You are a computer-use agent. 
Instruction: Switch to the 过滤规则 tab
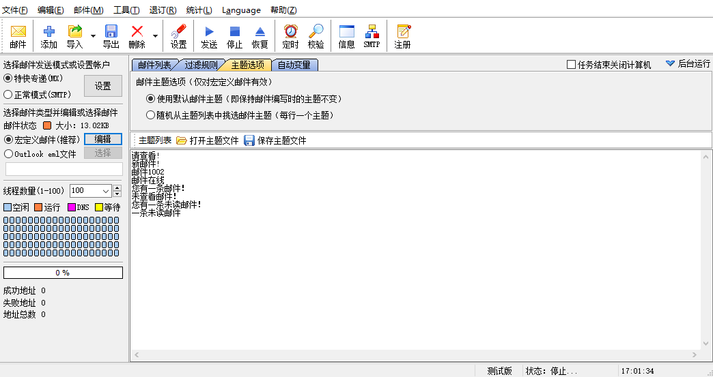point(201,65)
